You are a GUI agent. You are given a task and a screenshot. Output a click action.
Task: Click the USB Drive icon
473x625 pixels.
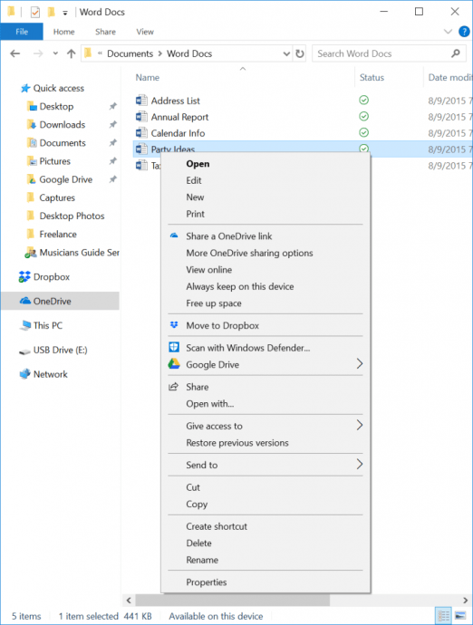24,351
